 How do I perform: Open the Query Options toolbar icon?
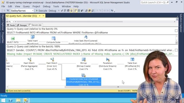(68, 11)
